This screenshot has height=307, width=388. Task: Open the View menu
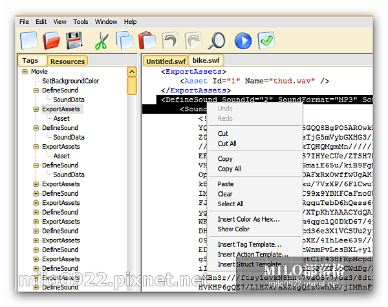[x=60, y=22]
